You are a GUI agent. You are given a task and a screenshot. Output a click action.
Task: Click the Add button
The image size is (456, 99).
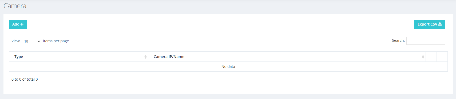[x=18, y=24]
